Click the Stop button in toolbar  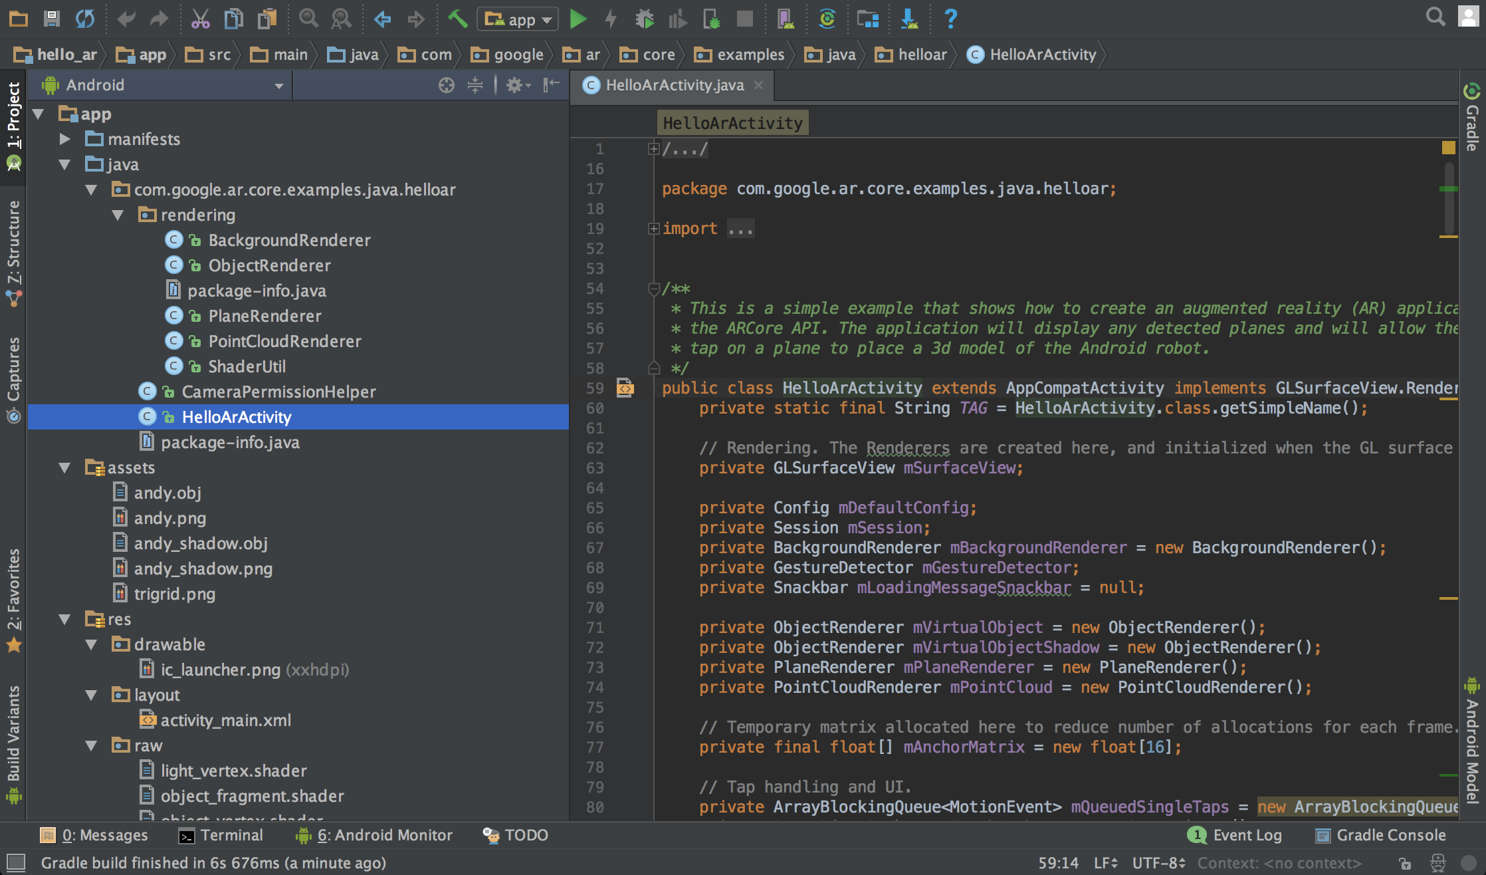[744, 19]
